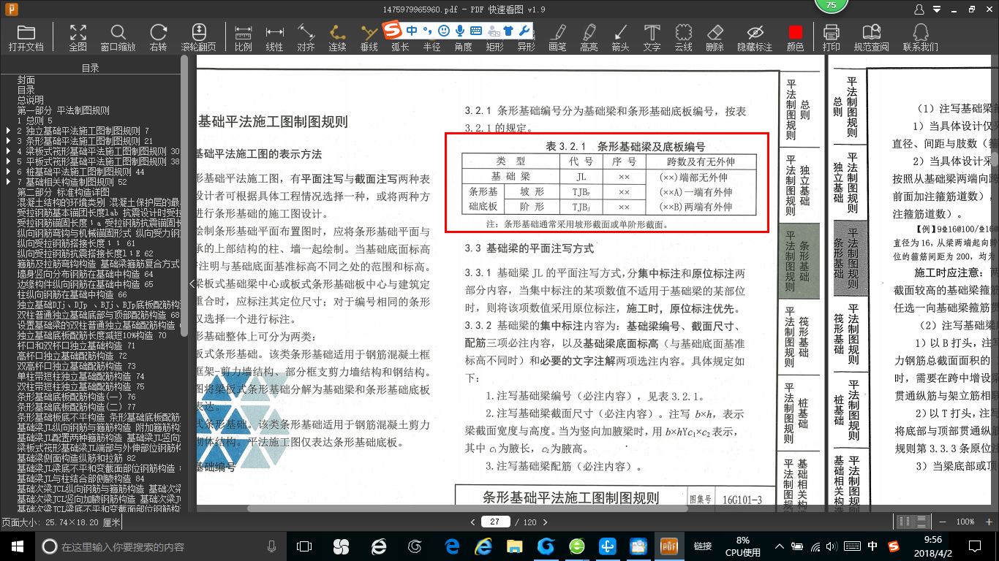Select the 箭头 arrow annotation tool
This screenshot has height=561, width=999.
[x=620, y=38]
